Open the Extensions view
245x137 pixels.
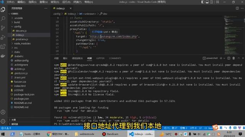(3, 46)
